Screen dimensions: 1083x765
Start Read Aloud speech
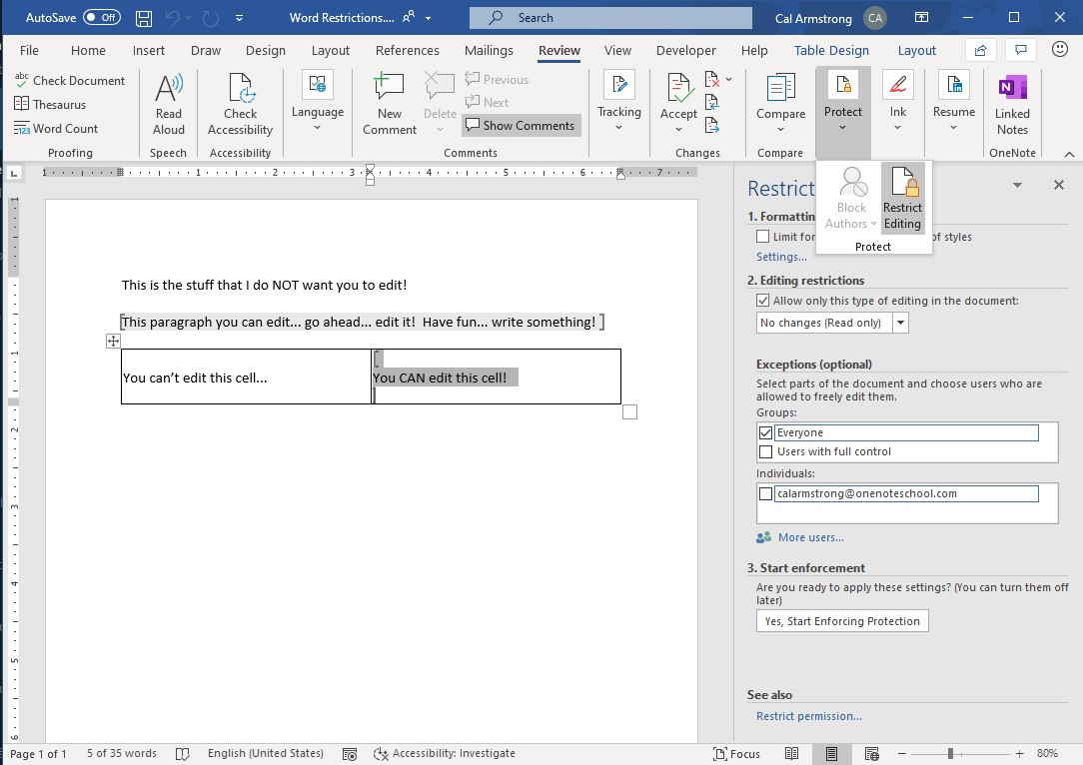point(169,104)
